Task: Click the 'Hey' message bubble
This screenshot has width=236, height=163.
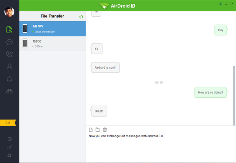Action: pyautogui.click(x=221, y=30)
